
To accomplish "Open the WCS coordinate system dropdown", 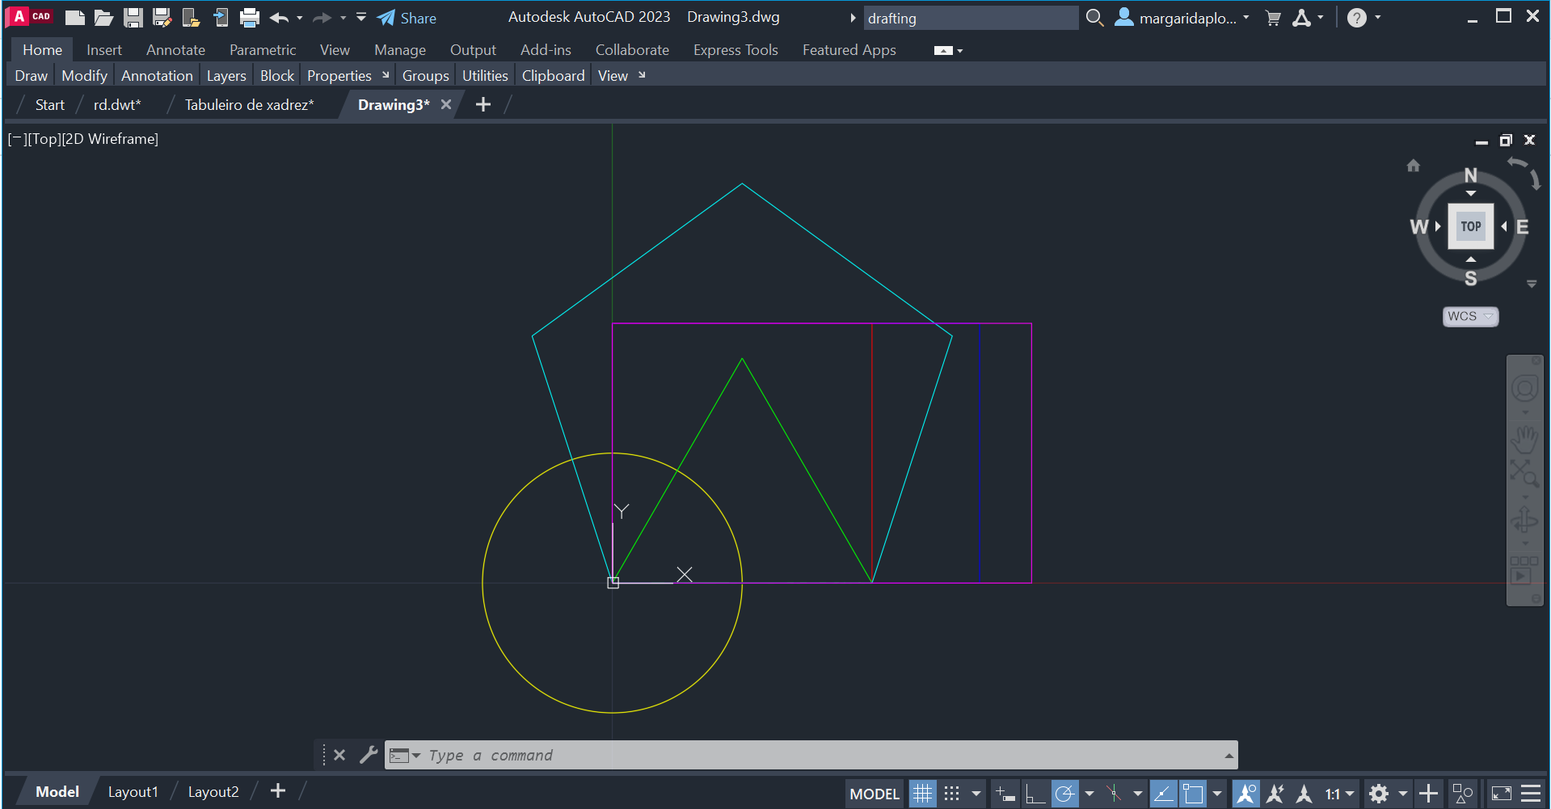I will coord(1470,316).
